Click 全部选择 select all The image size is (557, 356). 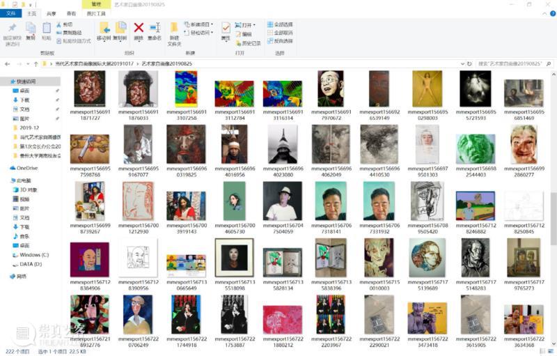point(281,24)
